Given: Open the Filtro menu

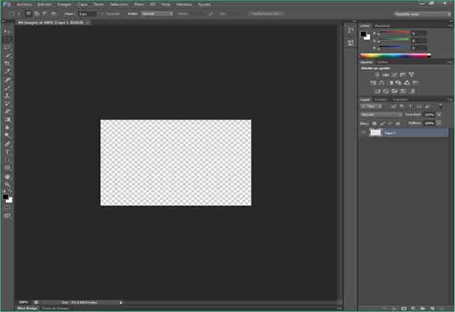Looking at the screenshot, I should pos(139,4).
